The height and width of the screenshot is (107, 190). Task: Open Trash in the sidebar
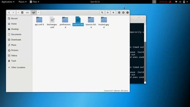(x=19, y=61)
